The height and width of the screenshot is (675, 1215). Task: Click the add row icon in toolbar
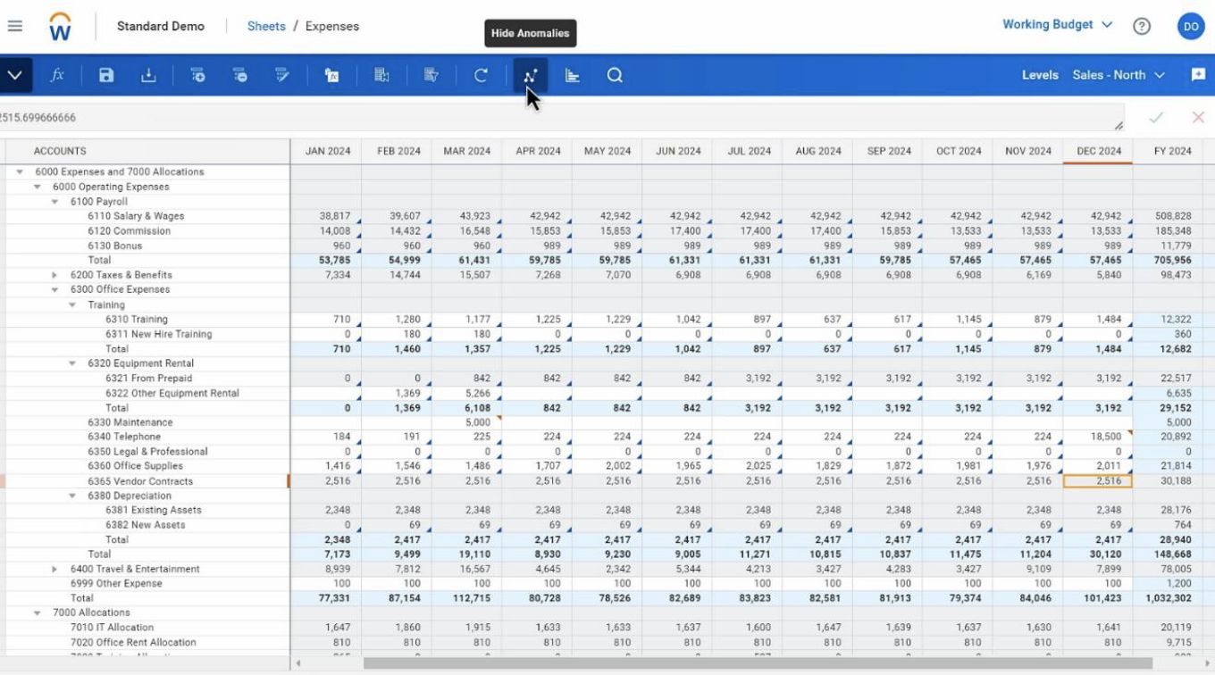[x=198, y=76]
